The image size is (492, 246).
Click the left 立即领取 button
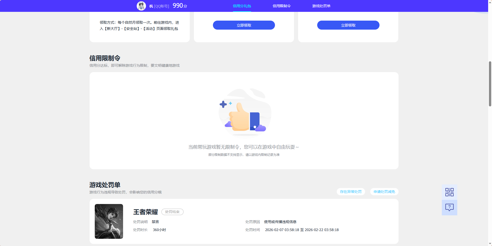[x=244, y=25]
